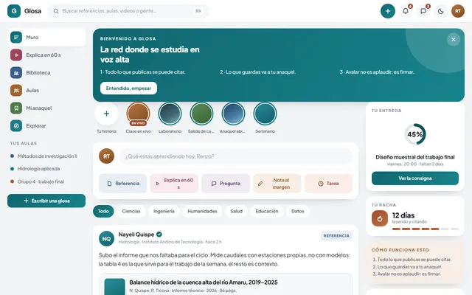Open notifications bell icon
The height and width of the screenshot is (295, 472).
(x=406, y=11)
